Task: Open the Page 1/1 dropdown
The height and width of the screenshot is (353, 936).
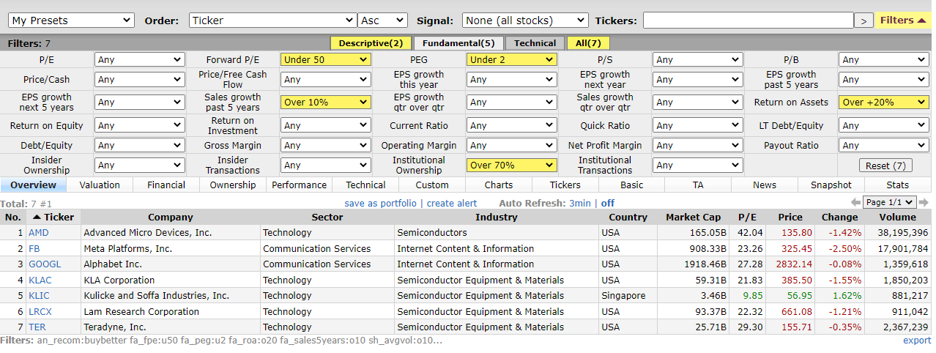Action: [890, 203]
